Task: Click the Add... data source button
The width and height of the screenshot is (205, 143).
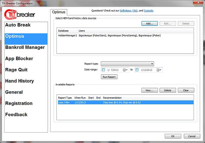Action: point(149,23)
